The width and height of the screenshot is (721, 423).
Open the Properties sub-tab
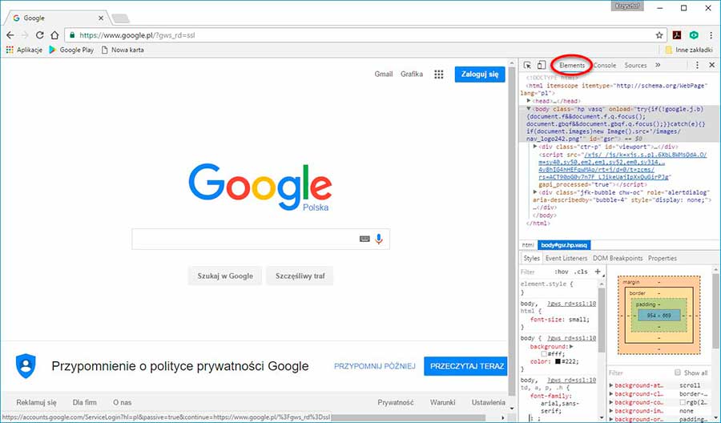point(663,258)
